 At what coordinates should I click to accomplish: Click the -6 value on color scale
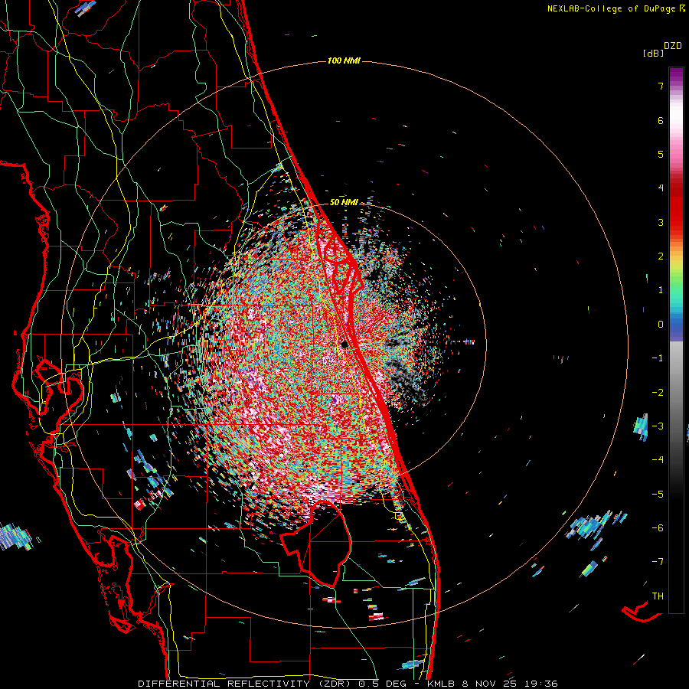(658, 528)
